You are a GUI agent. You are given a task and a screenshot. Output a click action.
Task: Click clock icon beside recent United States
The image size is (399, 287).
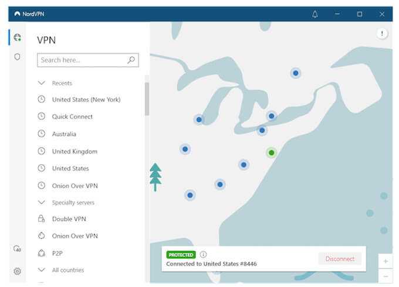click(42, 168)
